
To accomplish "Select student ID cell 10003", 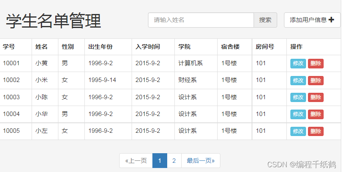I will tap(11, 97).
